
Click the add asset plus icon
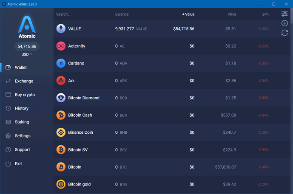point(284,23)
